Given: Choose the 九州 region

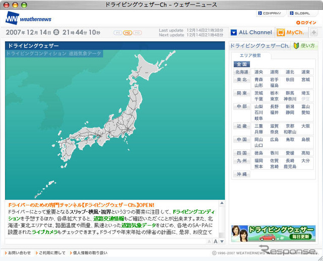Looking at the screenshot, I should pos(242,161).
